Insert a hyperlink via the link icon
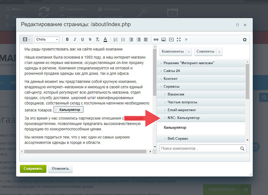The height and width of the screenshot is (195, 268). point(156,40)
